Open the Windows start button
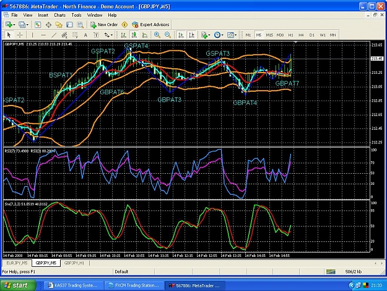Image resolution: width=387 pixels, height=291 pixels. pyautogui.click(x=18, y=285)
